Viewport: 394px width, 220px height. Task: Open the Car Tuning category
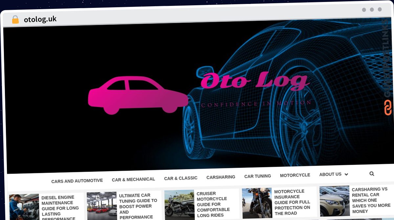tap(257, 176)
